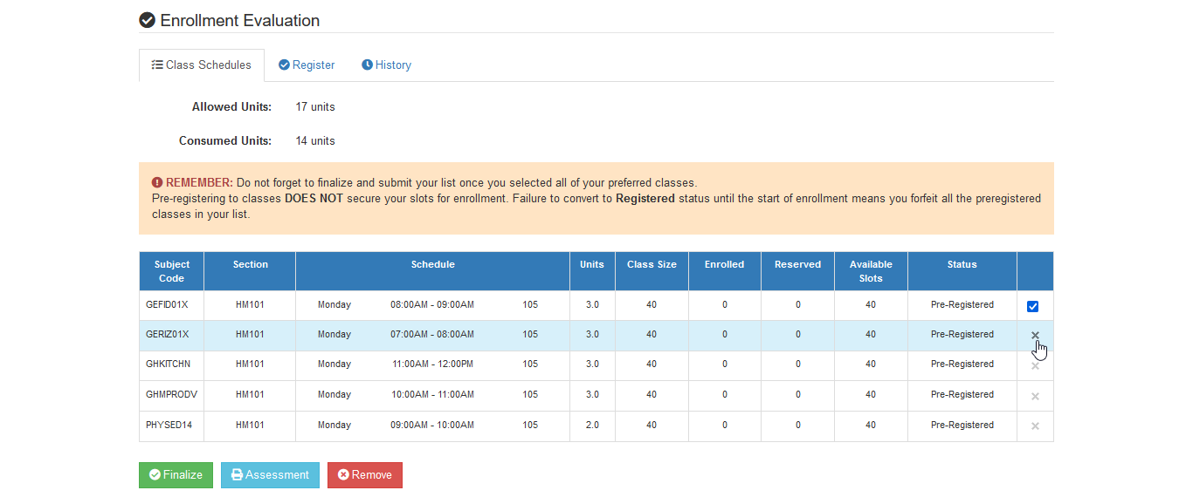
Task: Click the red Remove button
Action: click(365, 475)
